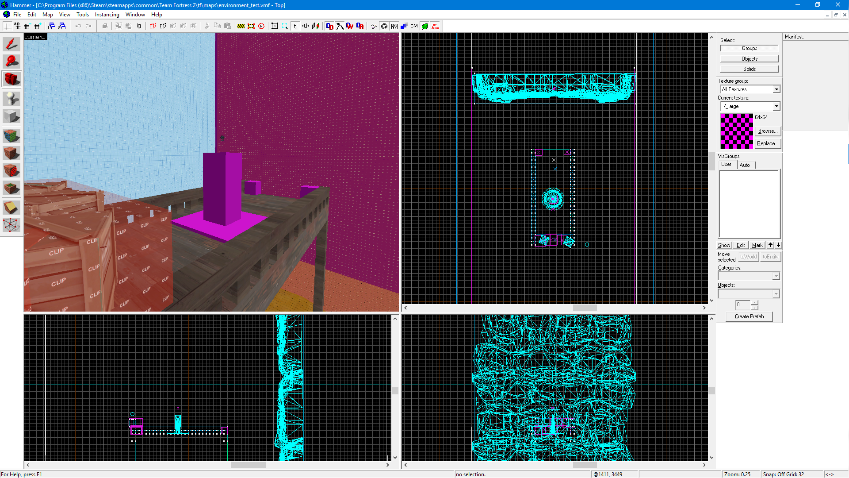849x478 pixels.
Task: Toggle texture lock (tl) button
Action: (295, 26)
